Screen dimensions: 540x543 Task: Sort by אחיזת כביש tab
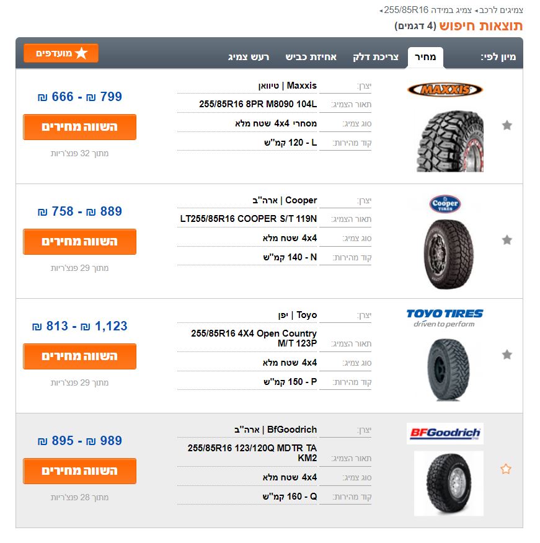click(311, 57)
